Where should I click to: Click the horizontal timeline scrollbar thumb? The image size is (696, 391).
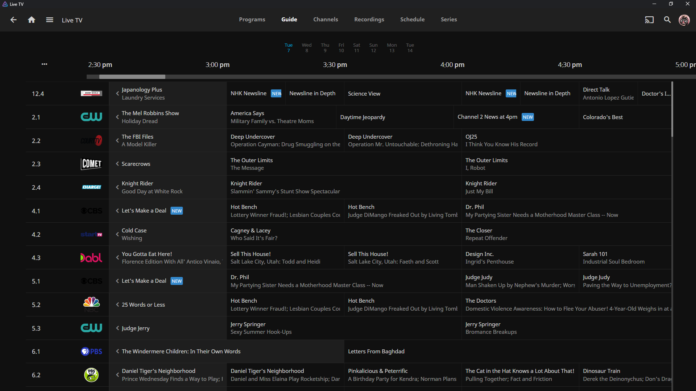pos(132,77)
